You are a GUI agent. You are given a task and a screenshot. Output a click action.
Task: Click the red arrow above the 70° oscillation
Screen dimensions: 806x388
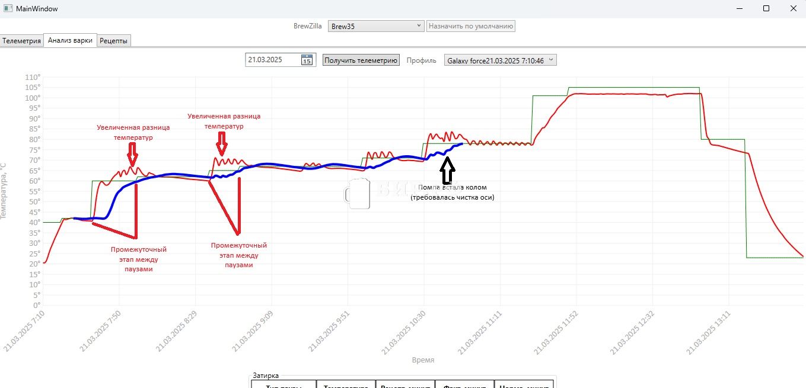click(x=222, y=143)
